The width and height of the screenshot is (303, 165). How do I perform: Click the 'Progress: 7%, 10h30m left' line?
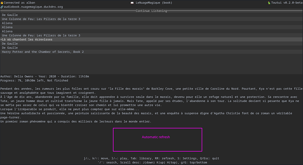[x=34, y=80]
